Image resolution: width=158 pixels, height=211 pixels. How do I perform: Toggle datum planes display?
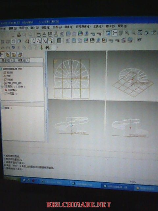coord(33,41)
